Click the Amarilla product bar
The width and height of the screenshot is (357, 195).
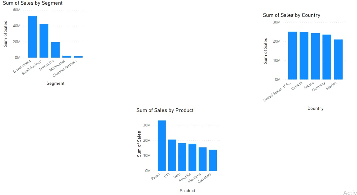pos(192,157)
